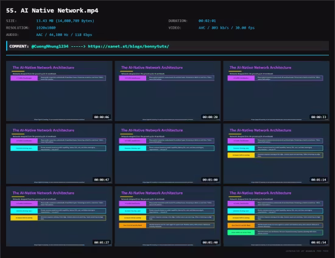Click the 00:00:06 timestamp badge

102,117
